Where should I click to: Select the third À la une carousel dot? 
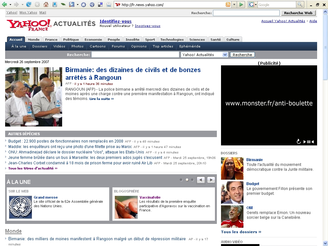pos(192,180)
